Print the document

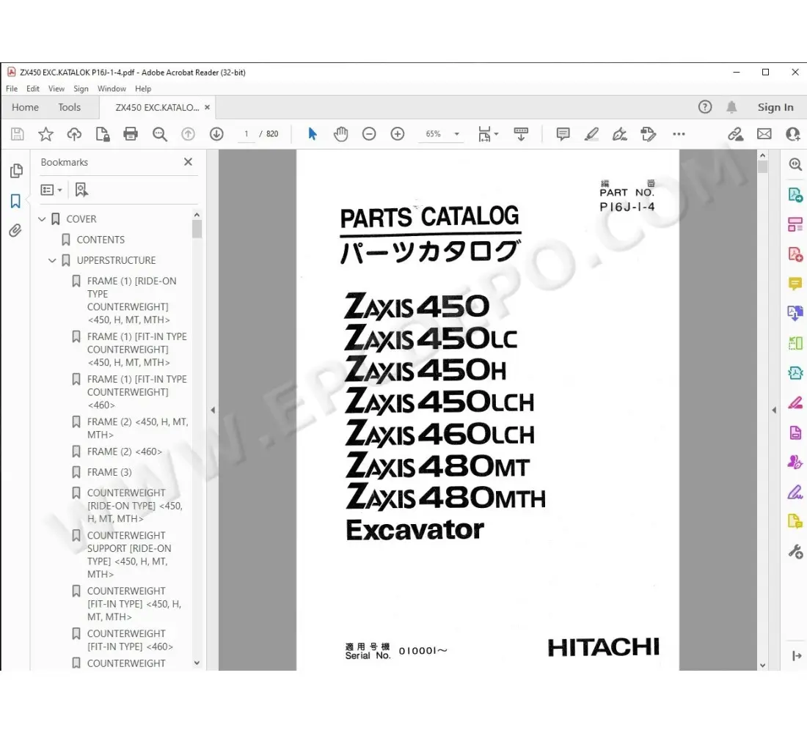click(131, 134)
